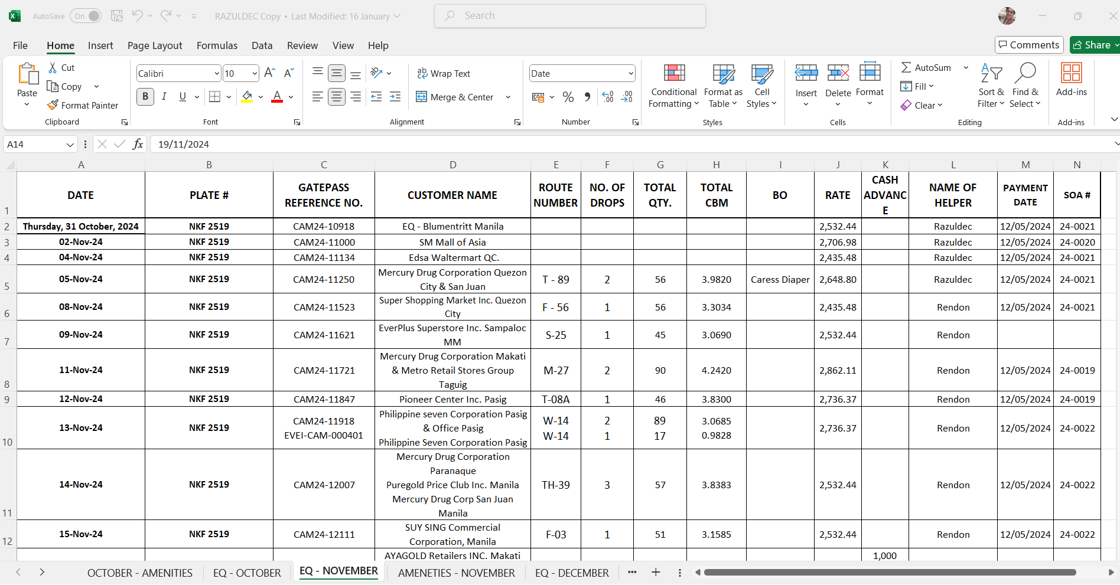Click the Orientation text angle icon
The height and width of the screenshot is (585, 1120).
click(376, 73)
